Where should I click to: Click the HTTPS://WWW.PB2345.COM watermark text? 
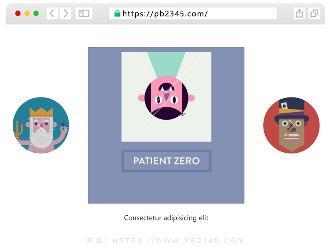(178, 240)
